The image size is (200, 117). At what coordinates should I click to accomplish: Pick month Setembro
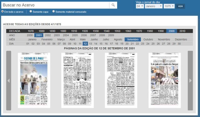tap(133, 40)
